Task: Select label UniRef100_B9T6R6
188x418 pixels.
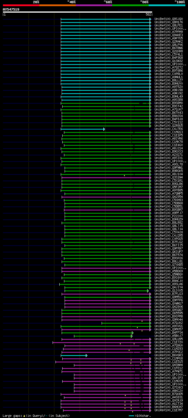Action: pos(169,71)
